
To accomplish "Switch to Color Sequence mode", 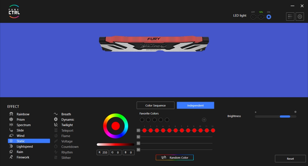I will point(156,105).
